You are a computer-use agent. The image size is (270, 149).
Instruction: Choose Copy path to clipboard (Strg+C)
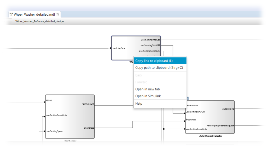pyautogui.click(x=160, y=68)
